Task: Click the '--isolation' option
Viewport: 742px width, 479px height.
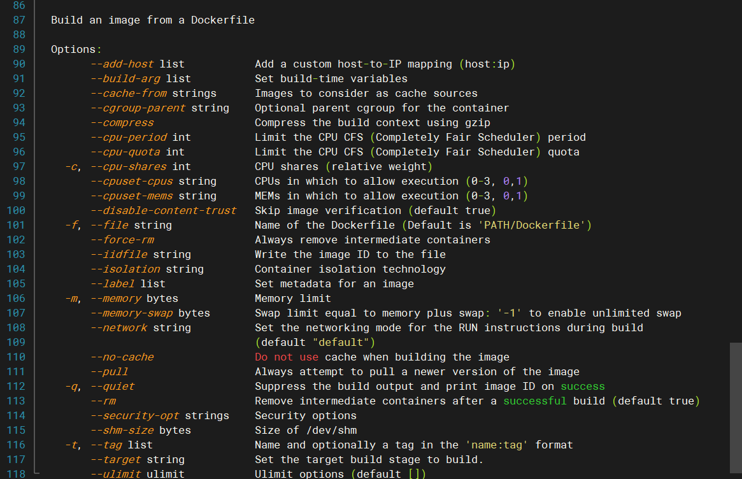Action: coord(125,269)
